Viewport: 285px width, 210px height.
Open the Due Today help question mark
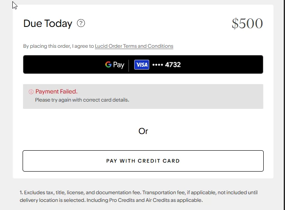pyautogui.click(x=81, y=23)
